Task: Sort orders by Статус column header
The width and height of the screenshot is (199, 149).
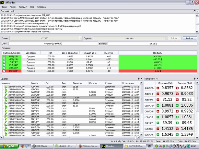Action: 112,83
